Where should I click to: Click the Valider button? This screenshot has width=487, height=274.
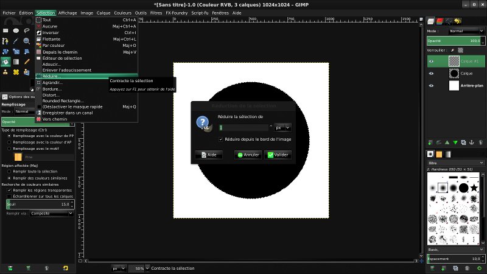[278, 155]
